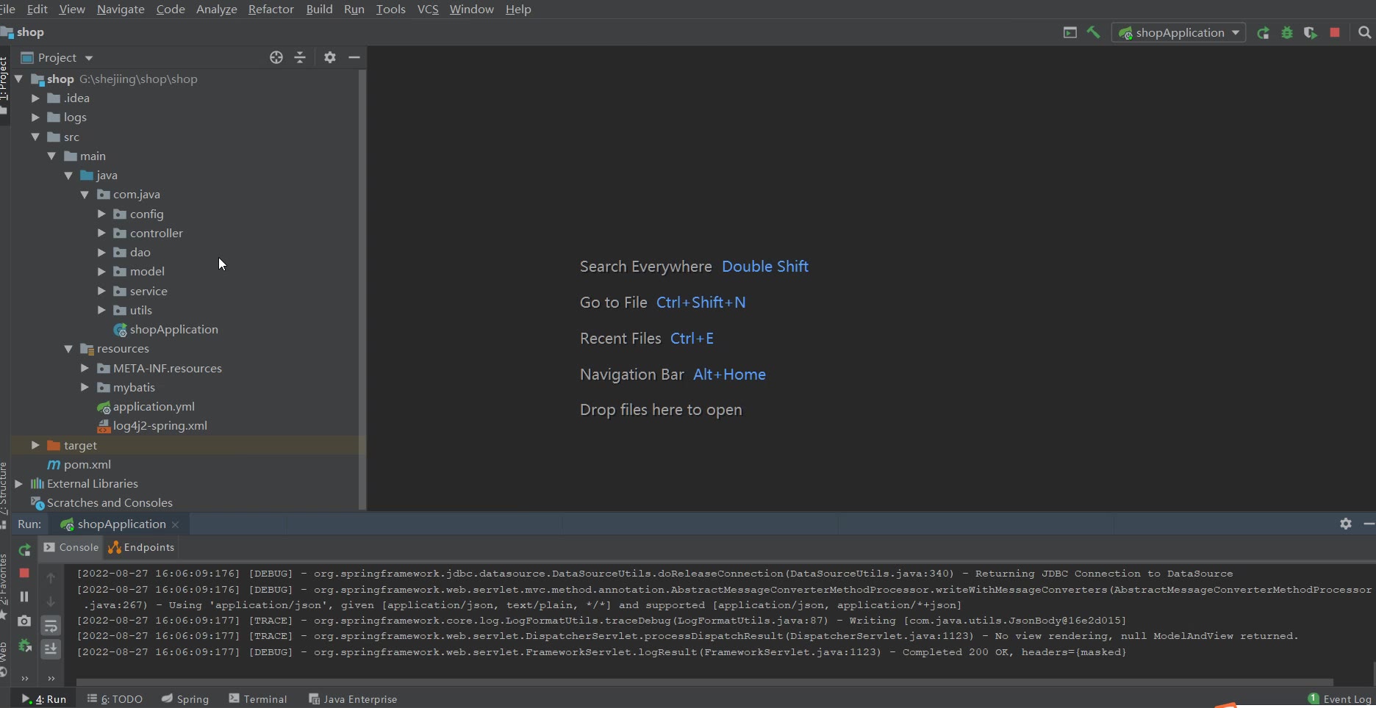Click console horizontal scrollbar
Viewport: 1376px width, 708px height.
(704, 682)
